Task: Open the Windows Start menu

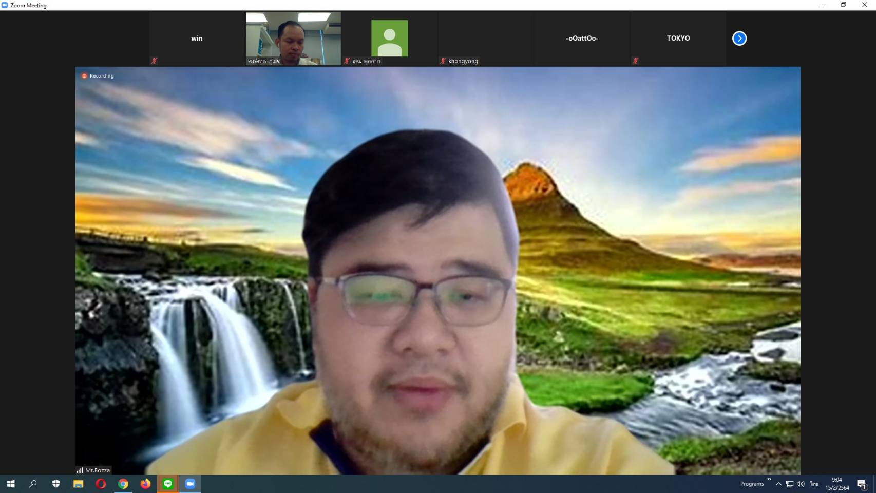Action: click(11, 484)
